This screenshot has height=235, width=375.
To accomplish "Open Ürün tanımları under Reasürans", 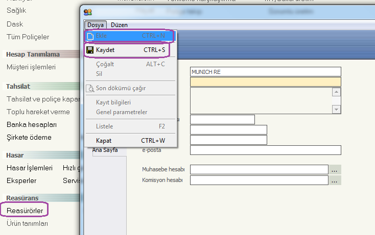I will [x=27, y=223].
